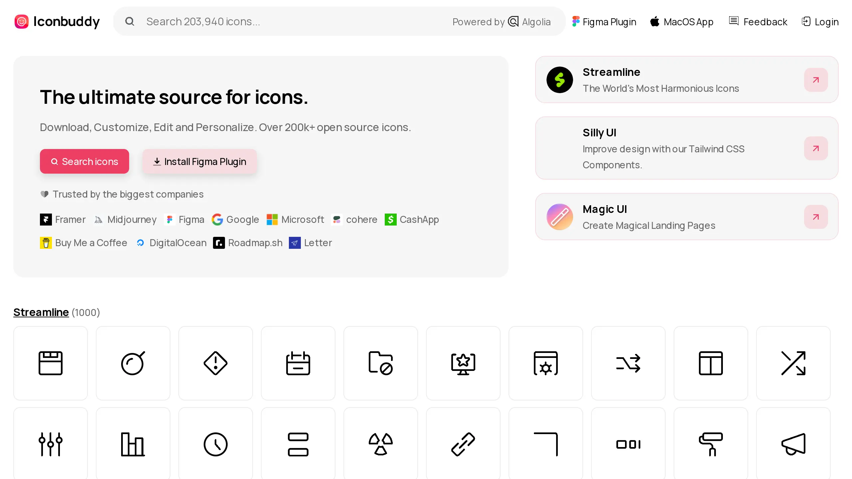
Task: Click the radiation/hazard symbol icon
Action: click(x=380, y=444)
